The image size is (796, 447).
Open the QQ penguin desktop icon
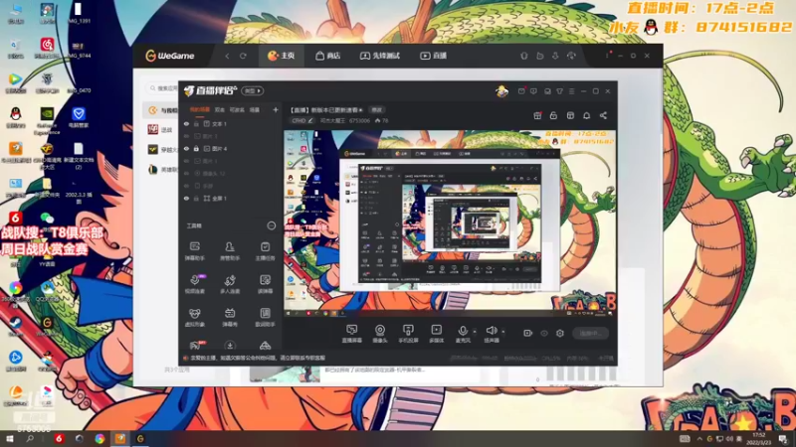(x=16, y=117)
